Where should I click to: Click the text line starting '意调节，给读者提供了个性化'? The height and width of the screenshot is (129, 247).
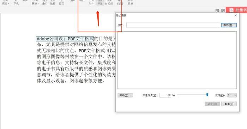tap(76, 75)
